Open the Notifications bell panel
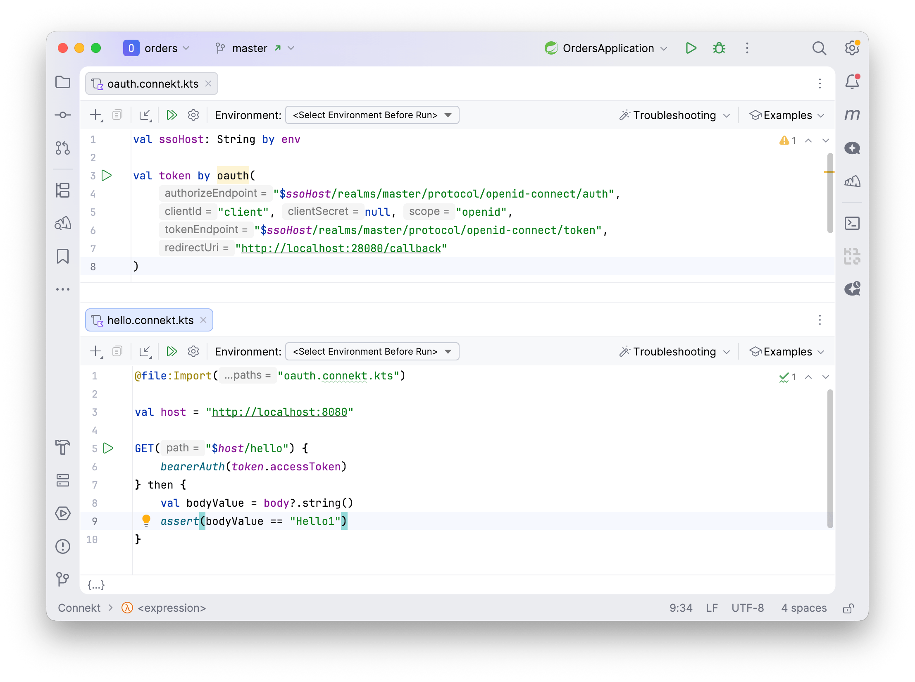915x682 pixels. (852, 82)
